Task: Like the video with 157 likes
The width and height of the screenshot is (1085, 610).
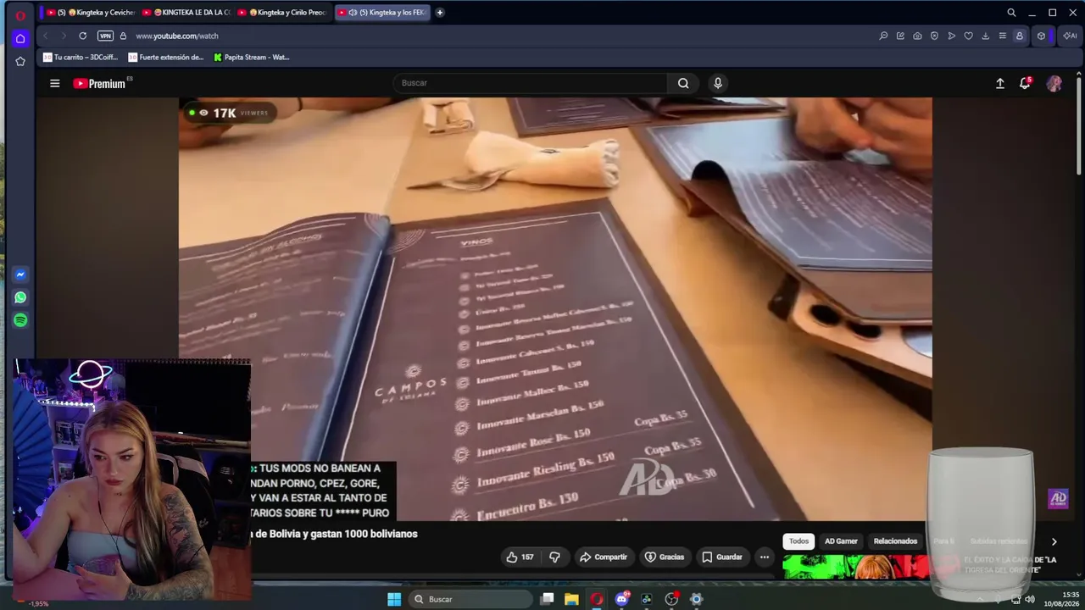Action: tap(519, 557)
